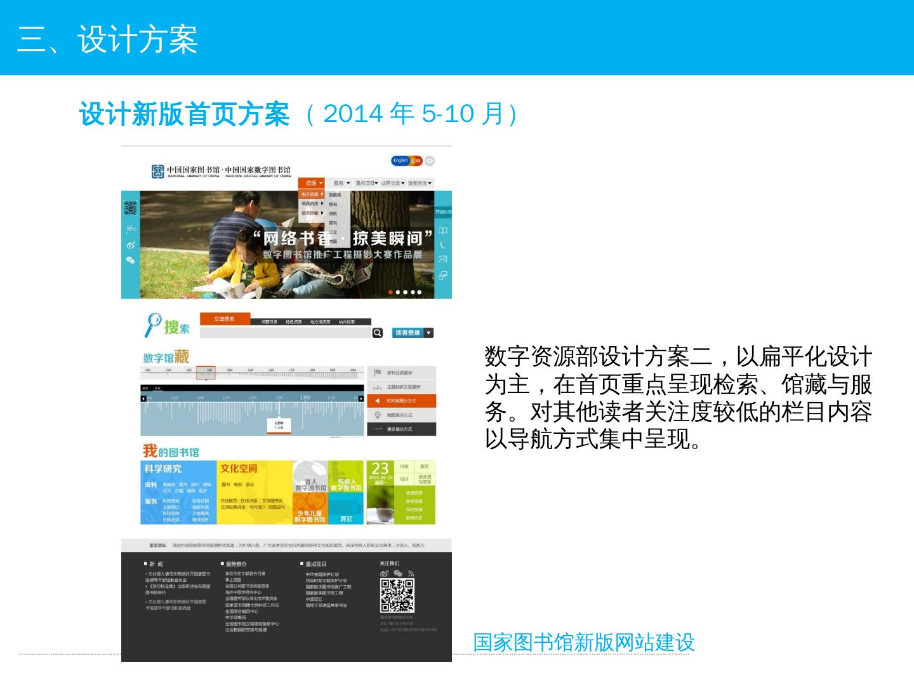
Task: Click the gray eye icon beside English
Action: tap(430, 161)
